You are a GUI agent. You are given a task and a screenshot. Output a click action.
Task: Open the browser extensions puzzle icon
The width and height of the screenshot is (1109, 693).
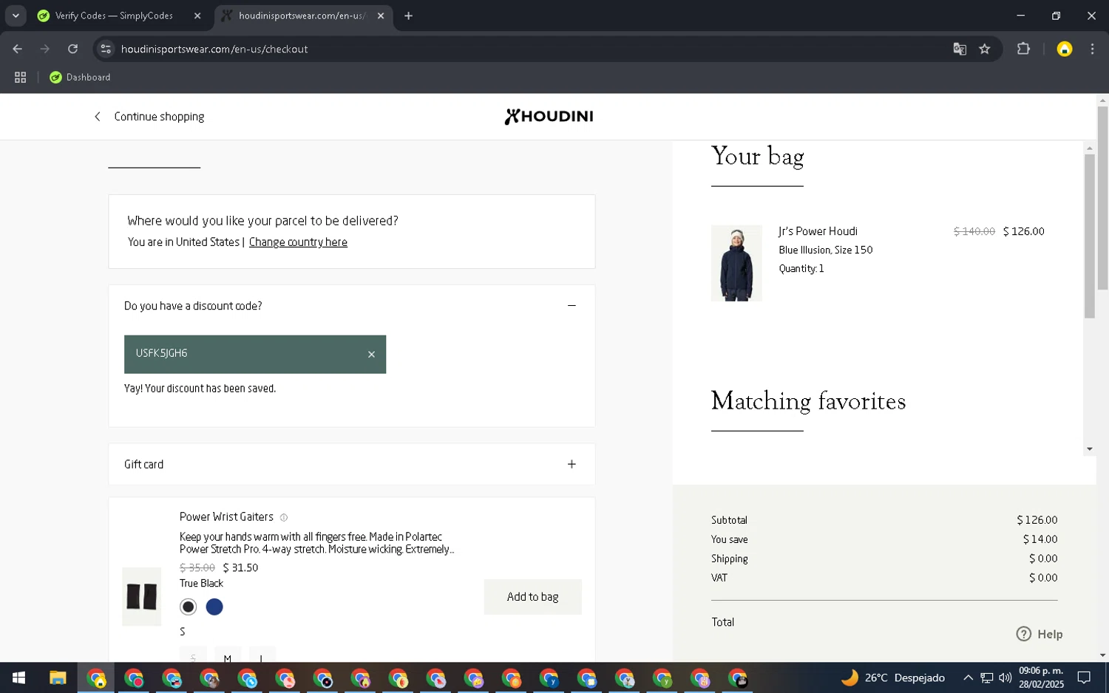pyautogui.click(x=1023, y=49)
